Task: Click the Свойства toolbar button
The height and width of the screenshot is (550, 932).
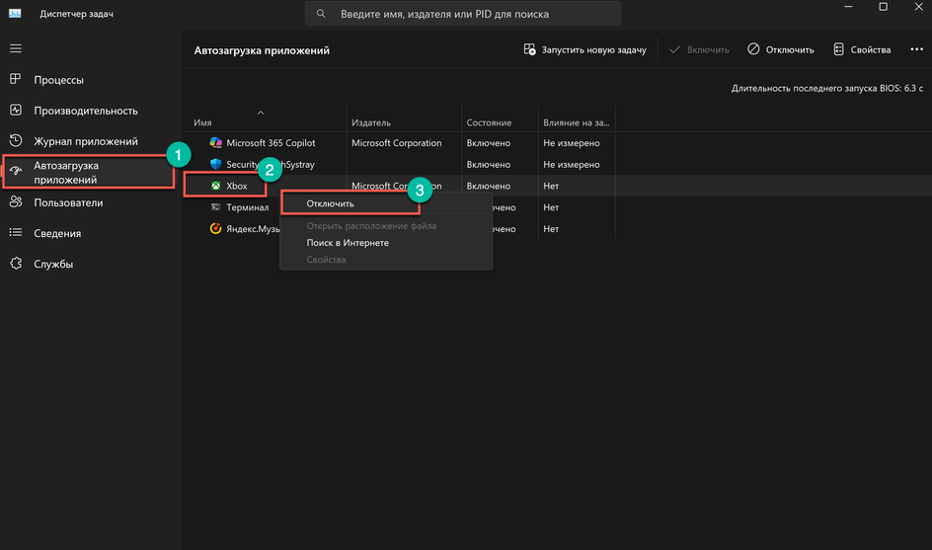Action: pos(862,49)
